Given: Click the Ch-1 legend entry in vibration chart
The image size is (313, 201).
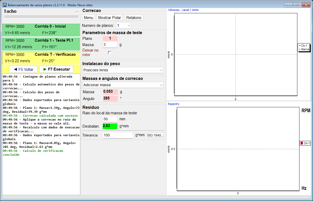Looking at the screenshot, I should point(304,46).
